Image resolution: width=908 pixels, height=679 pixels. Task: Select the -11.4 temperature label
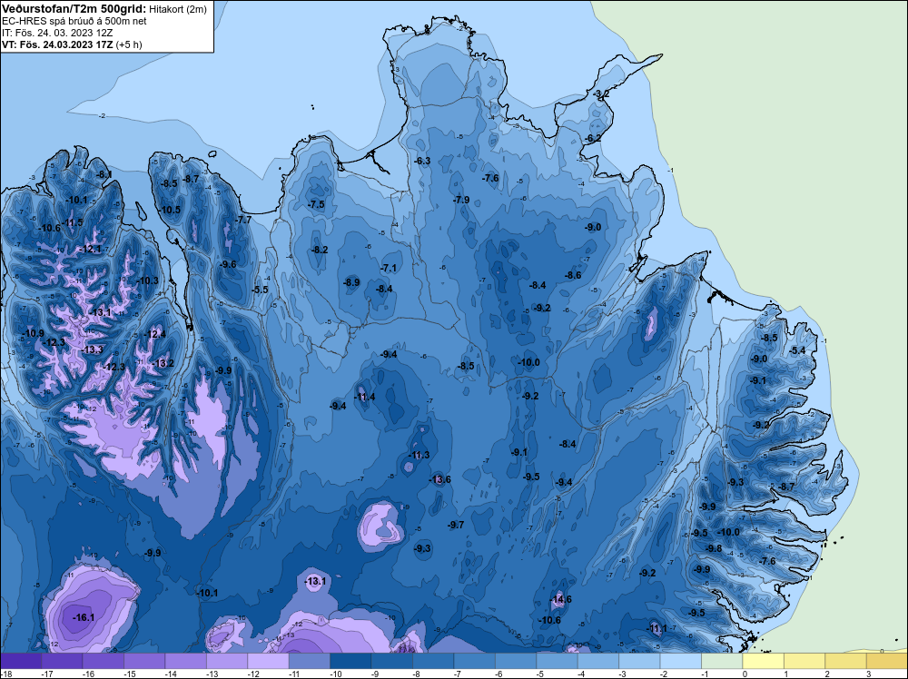364,397
